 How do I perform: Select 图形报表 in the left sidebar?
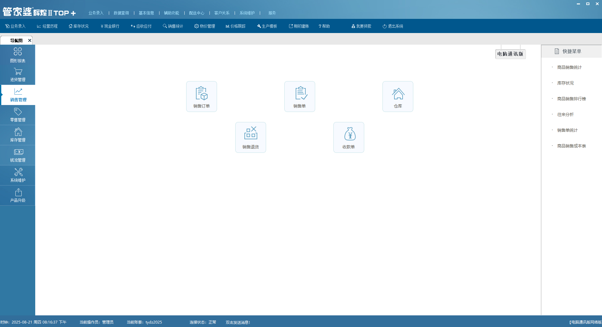(18, 55)
